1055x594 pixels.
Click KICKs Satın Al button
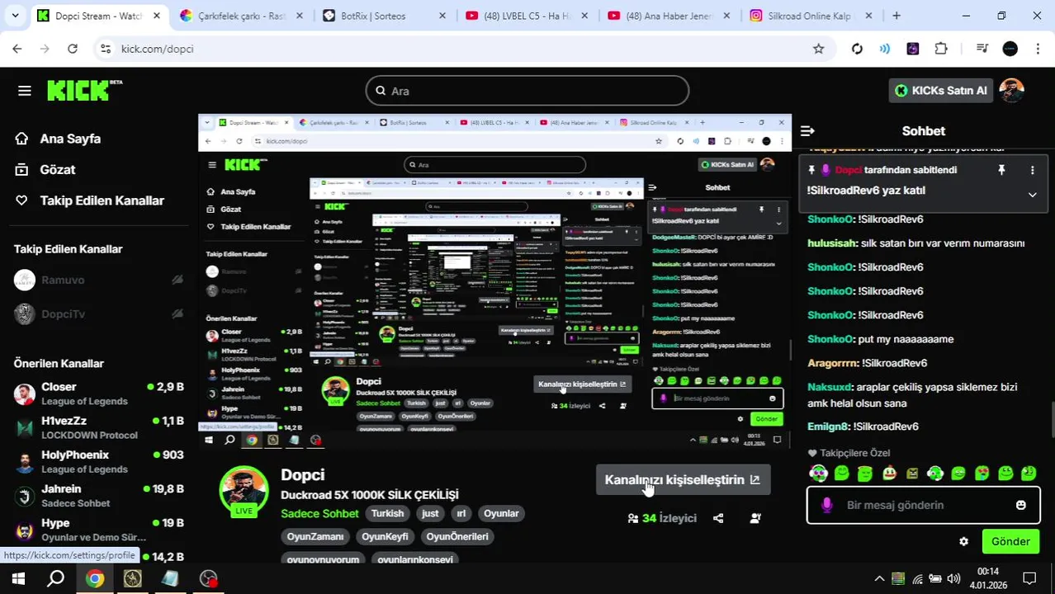pyautogui.click(x=940, y=91)
